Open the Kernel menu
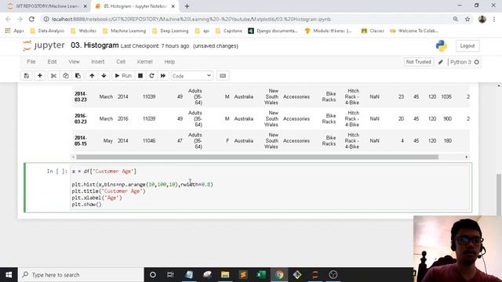The width and height of the screenshot is (502, 282). (144, 62)
